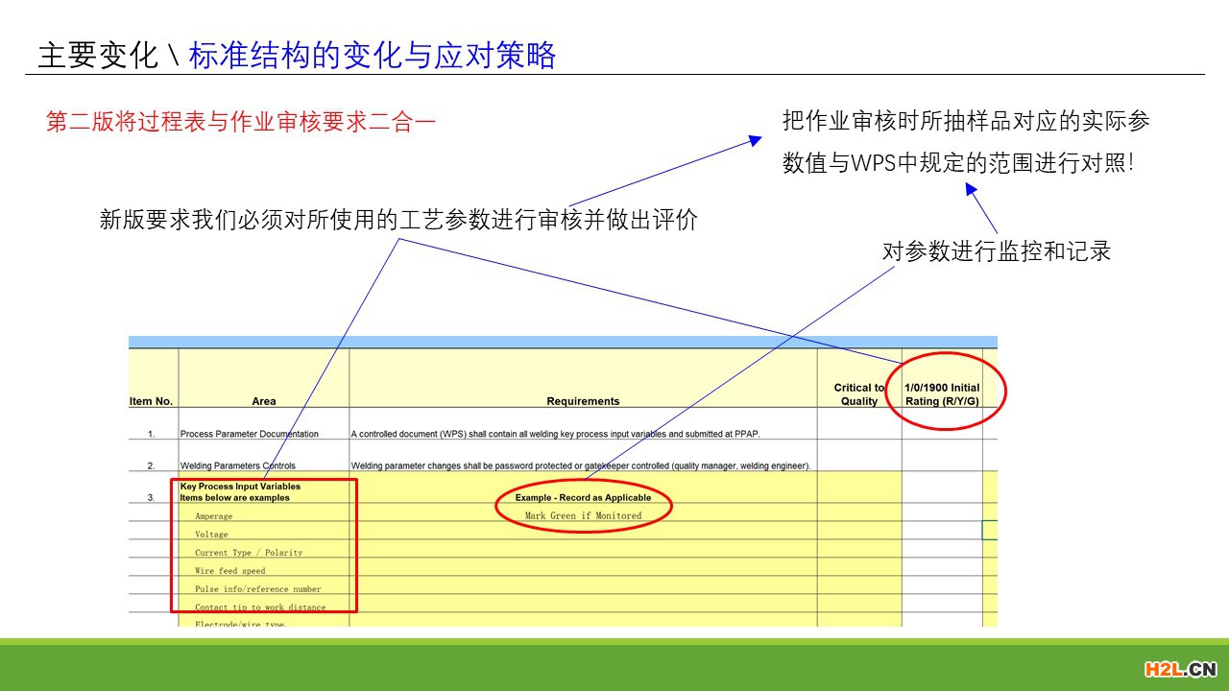Select the 'Amperage' row
The width and height of the screenshot is (1229, 691).
pyautogui.click(x=213, y=515)
